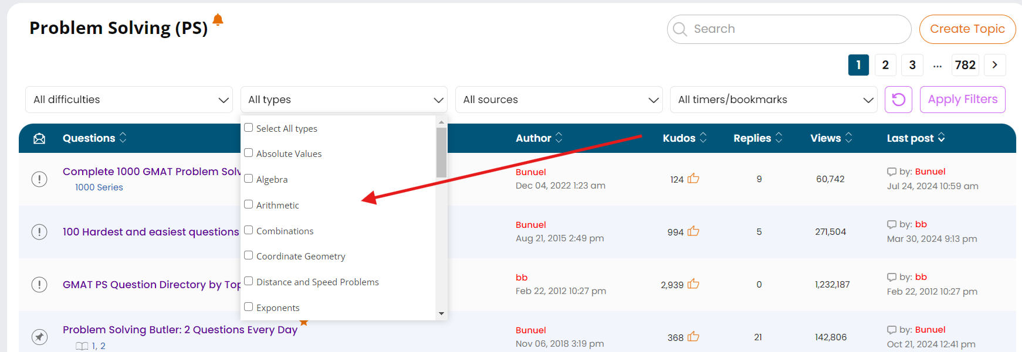
Task: Click the orange notification bell icon
Action: click(x=218, y=20)
